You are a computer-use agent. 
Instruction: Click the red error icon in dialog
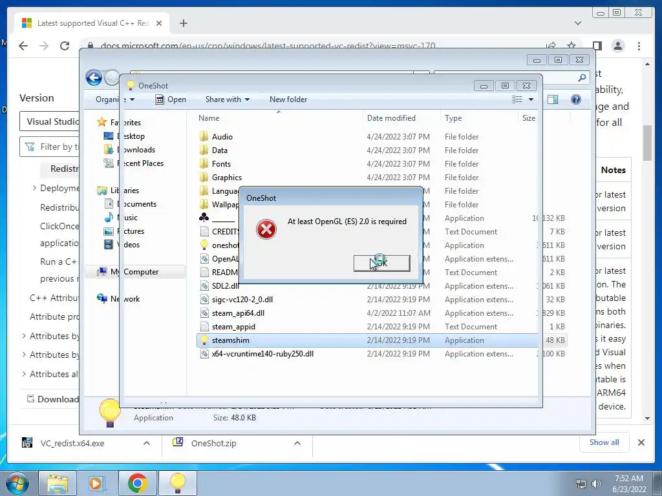(266, 229)
